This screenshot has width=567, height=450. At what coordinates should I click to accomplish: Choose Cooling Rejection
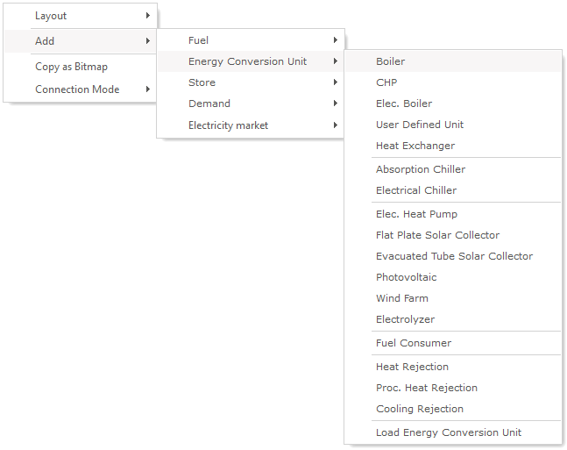pos(453,409)
